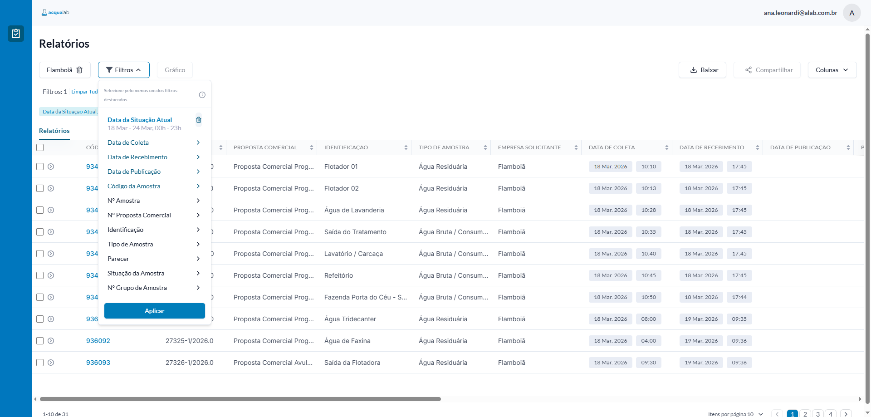Select the checkbox for sample 936093
The width and height of the screenshot is (871, 417).
40,363
